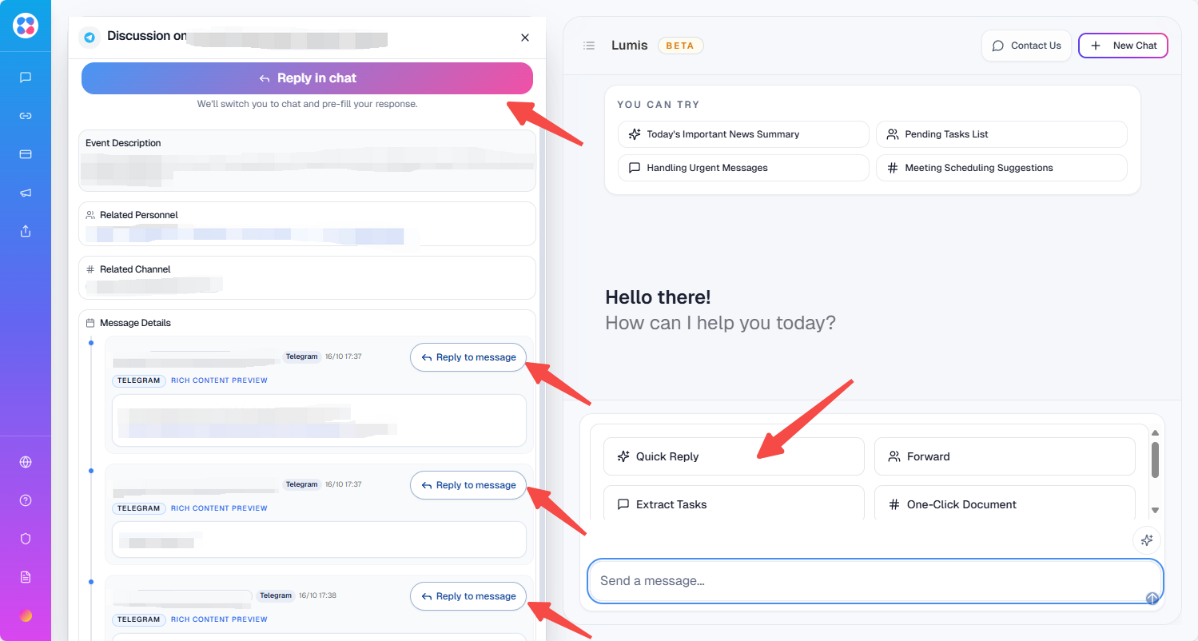Click the chat bubble icon in sidebar

tap(26, 78)
